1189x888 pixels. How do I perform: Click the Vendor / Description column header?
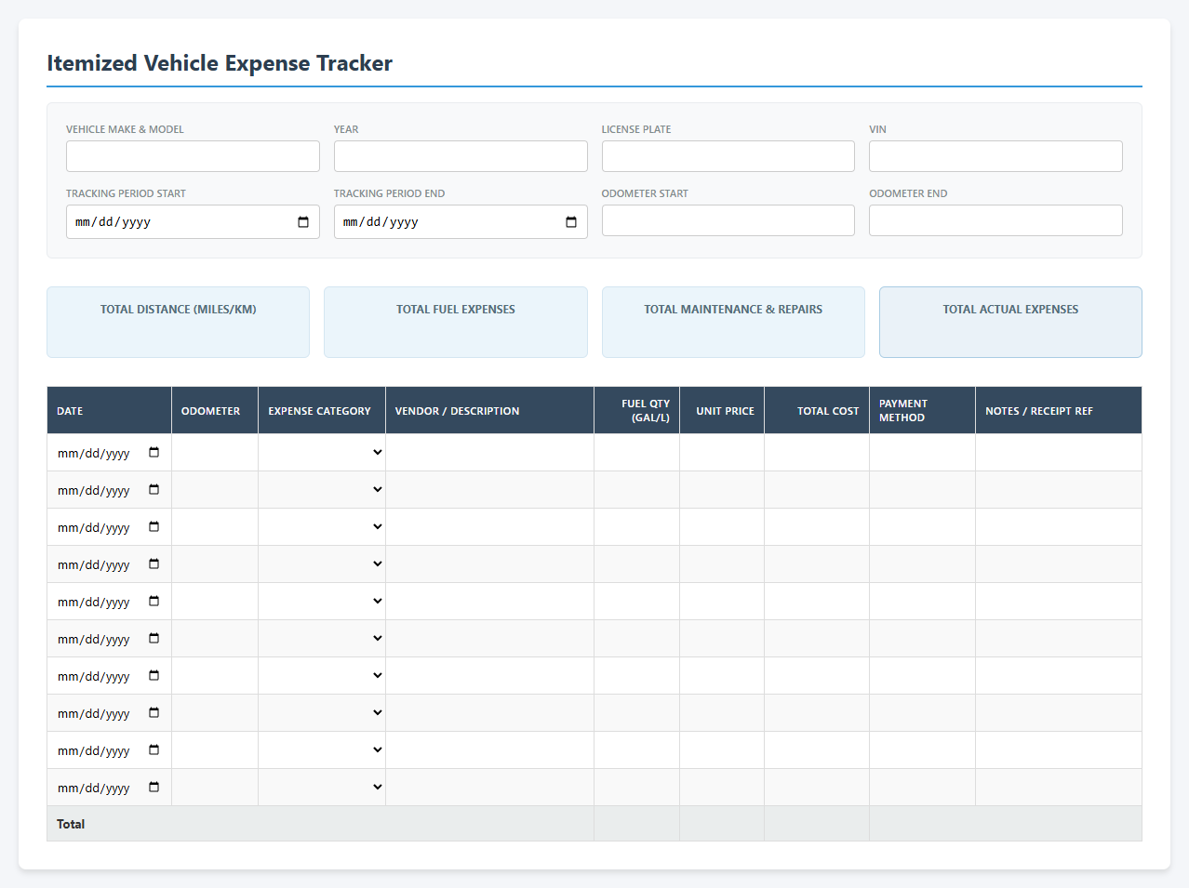(489, 410)
